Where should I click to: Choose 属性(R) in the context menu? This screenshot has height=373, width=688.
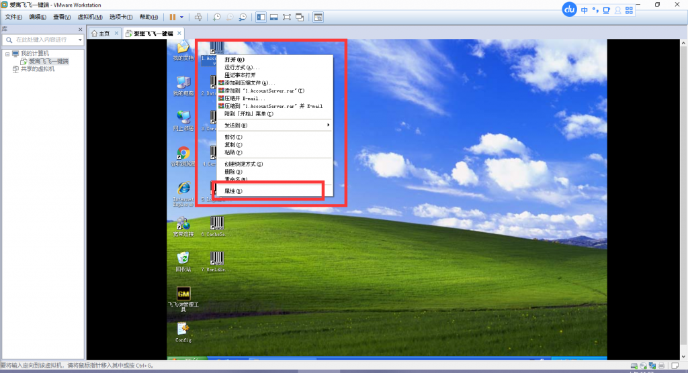(x=233, y=191)
